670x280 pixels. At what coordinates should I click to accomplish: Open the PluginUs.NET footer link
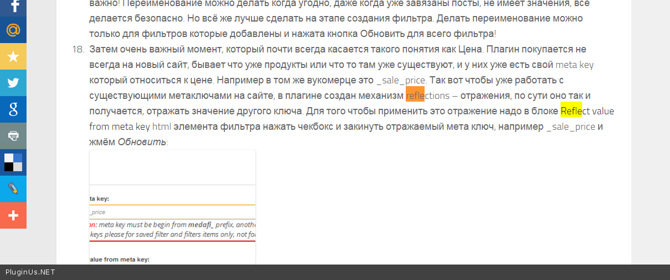click(x=30, y=272)
